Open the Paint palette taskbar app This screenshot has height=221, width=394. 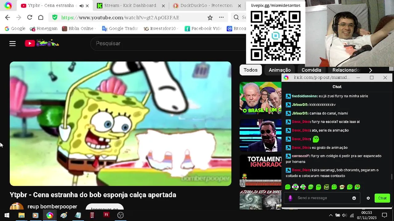(64, 215)
